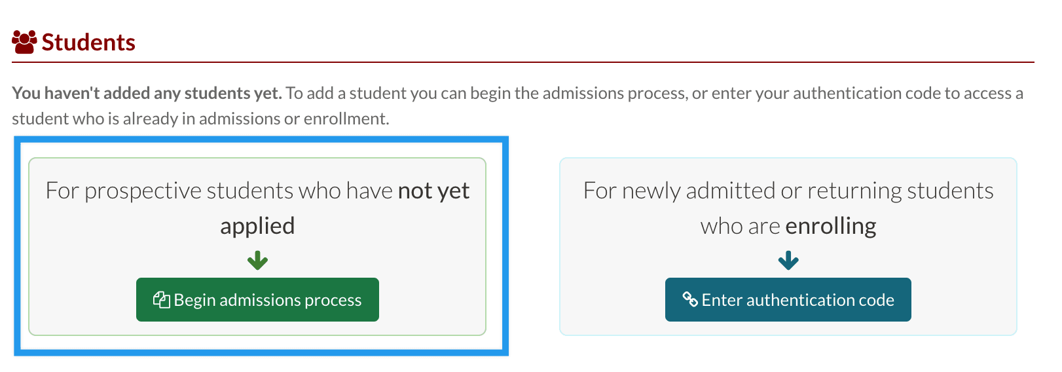Click the documents icon on the green button
The width and height of the screenshot is (1062, 372).
pos(161,300)
